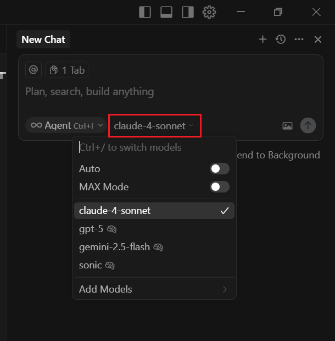
Task: Start a new chat with plus icon
Action: tap(263, 40)
